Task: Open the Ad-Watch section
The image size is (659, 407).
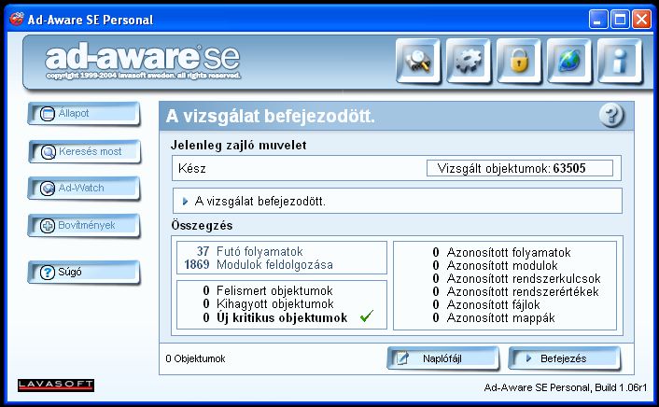Action: (84, 188)
